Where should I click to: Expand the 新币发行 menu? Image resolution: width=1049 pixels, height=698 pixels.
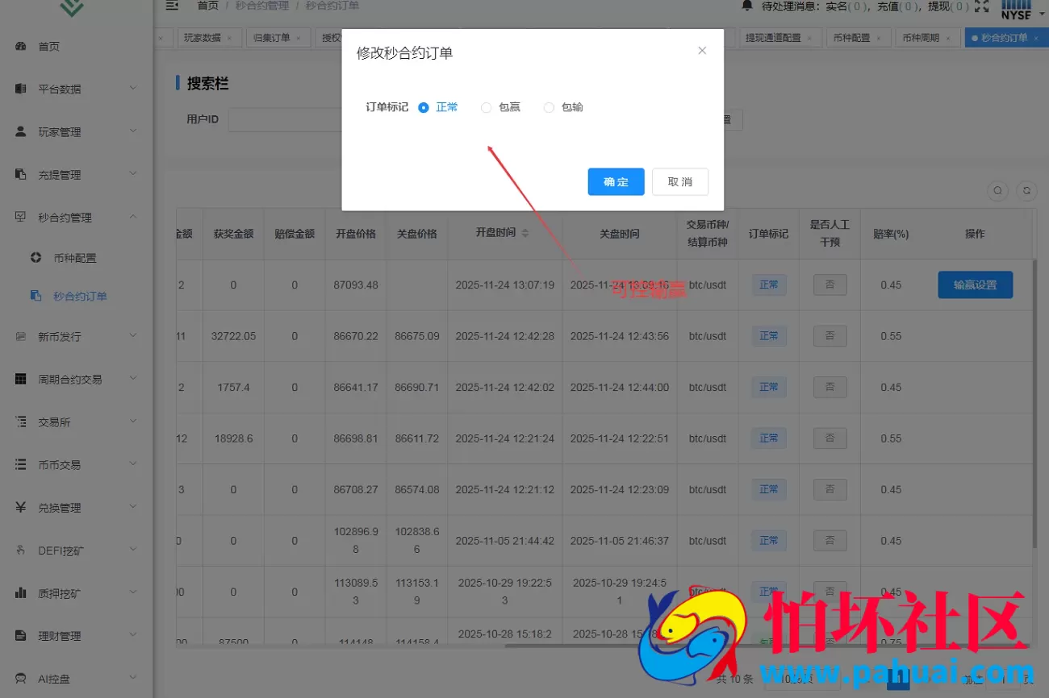pyautogui.click(x=133, y=336)
